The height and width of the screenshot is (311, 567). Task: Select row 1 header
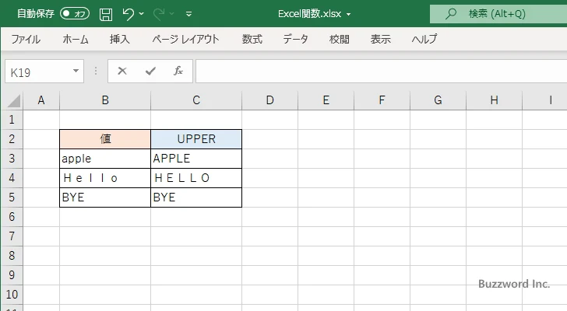tap(12, 120)
